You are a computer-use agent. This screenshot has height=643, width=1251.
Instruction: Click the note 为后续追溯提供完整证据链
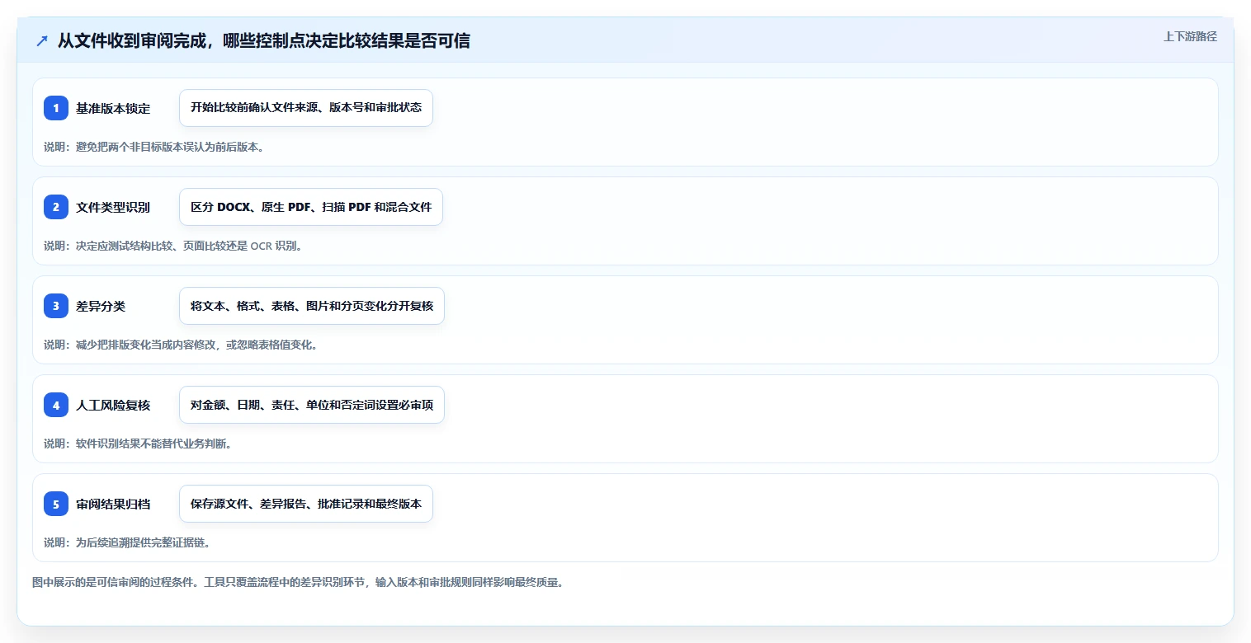[127, 542]
